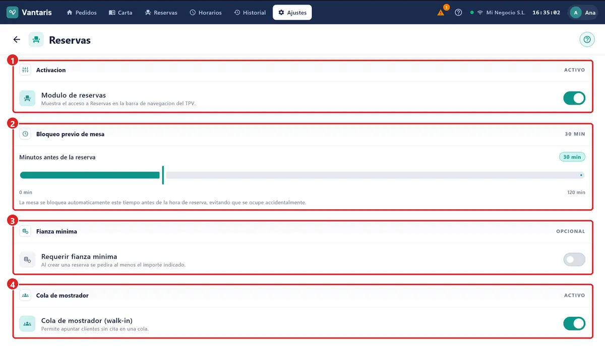This screenshot has height=348, width=605.
Task: Click the "Minutos antes de la reserva" label
Action: click(57, 157)
